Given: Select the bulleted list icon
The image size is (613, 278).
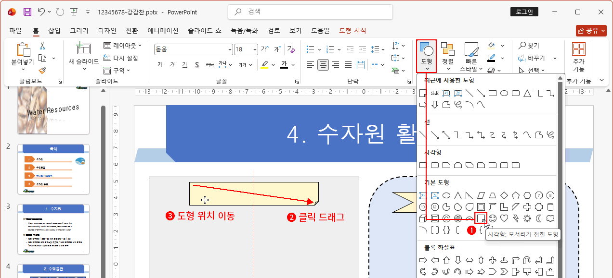Looking at the screenshot, I should [311, 49].
